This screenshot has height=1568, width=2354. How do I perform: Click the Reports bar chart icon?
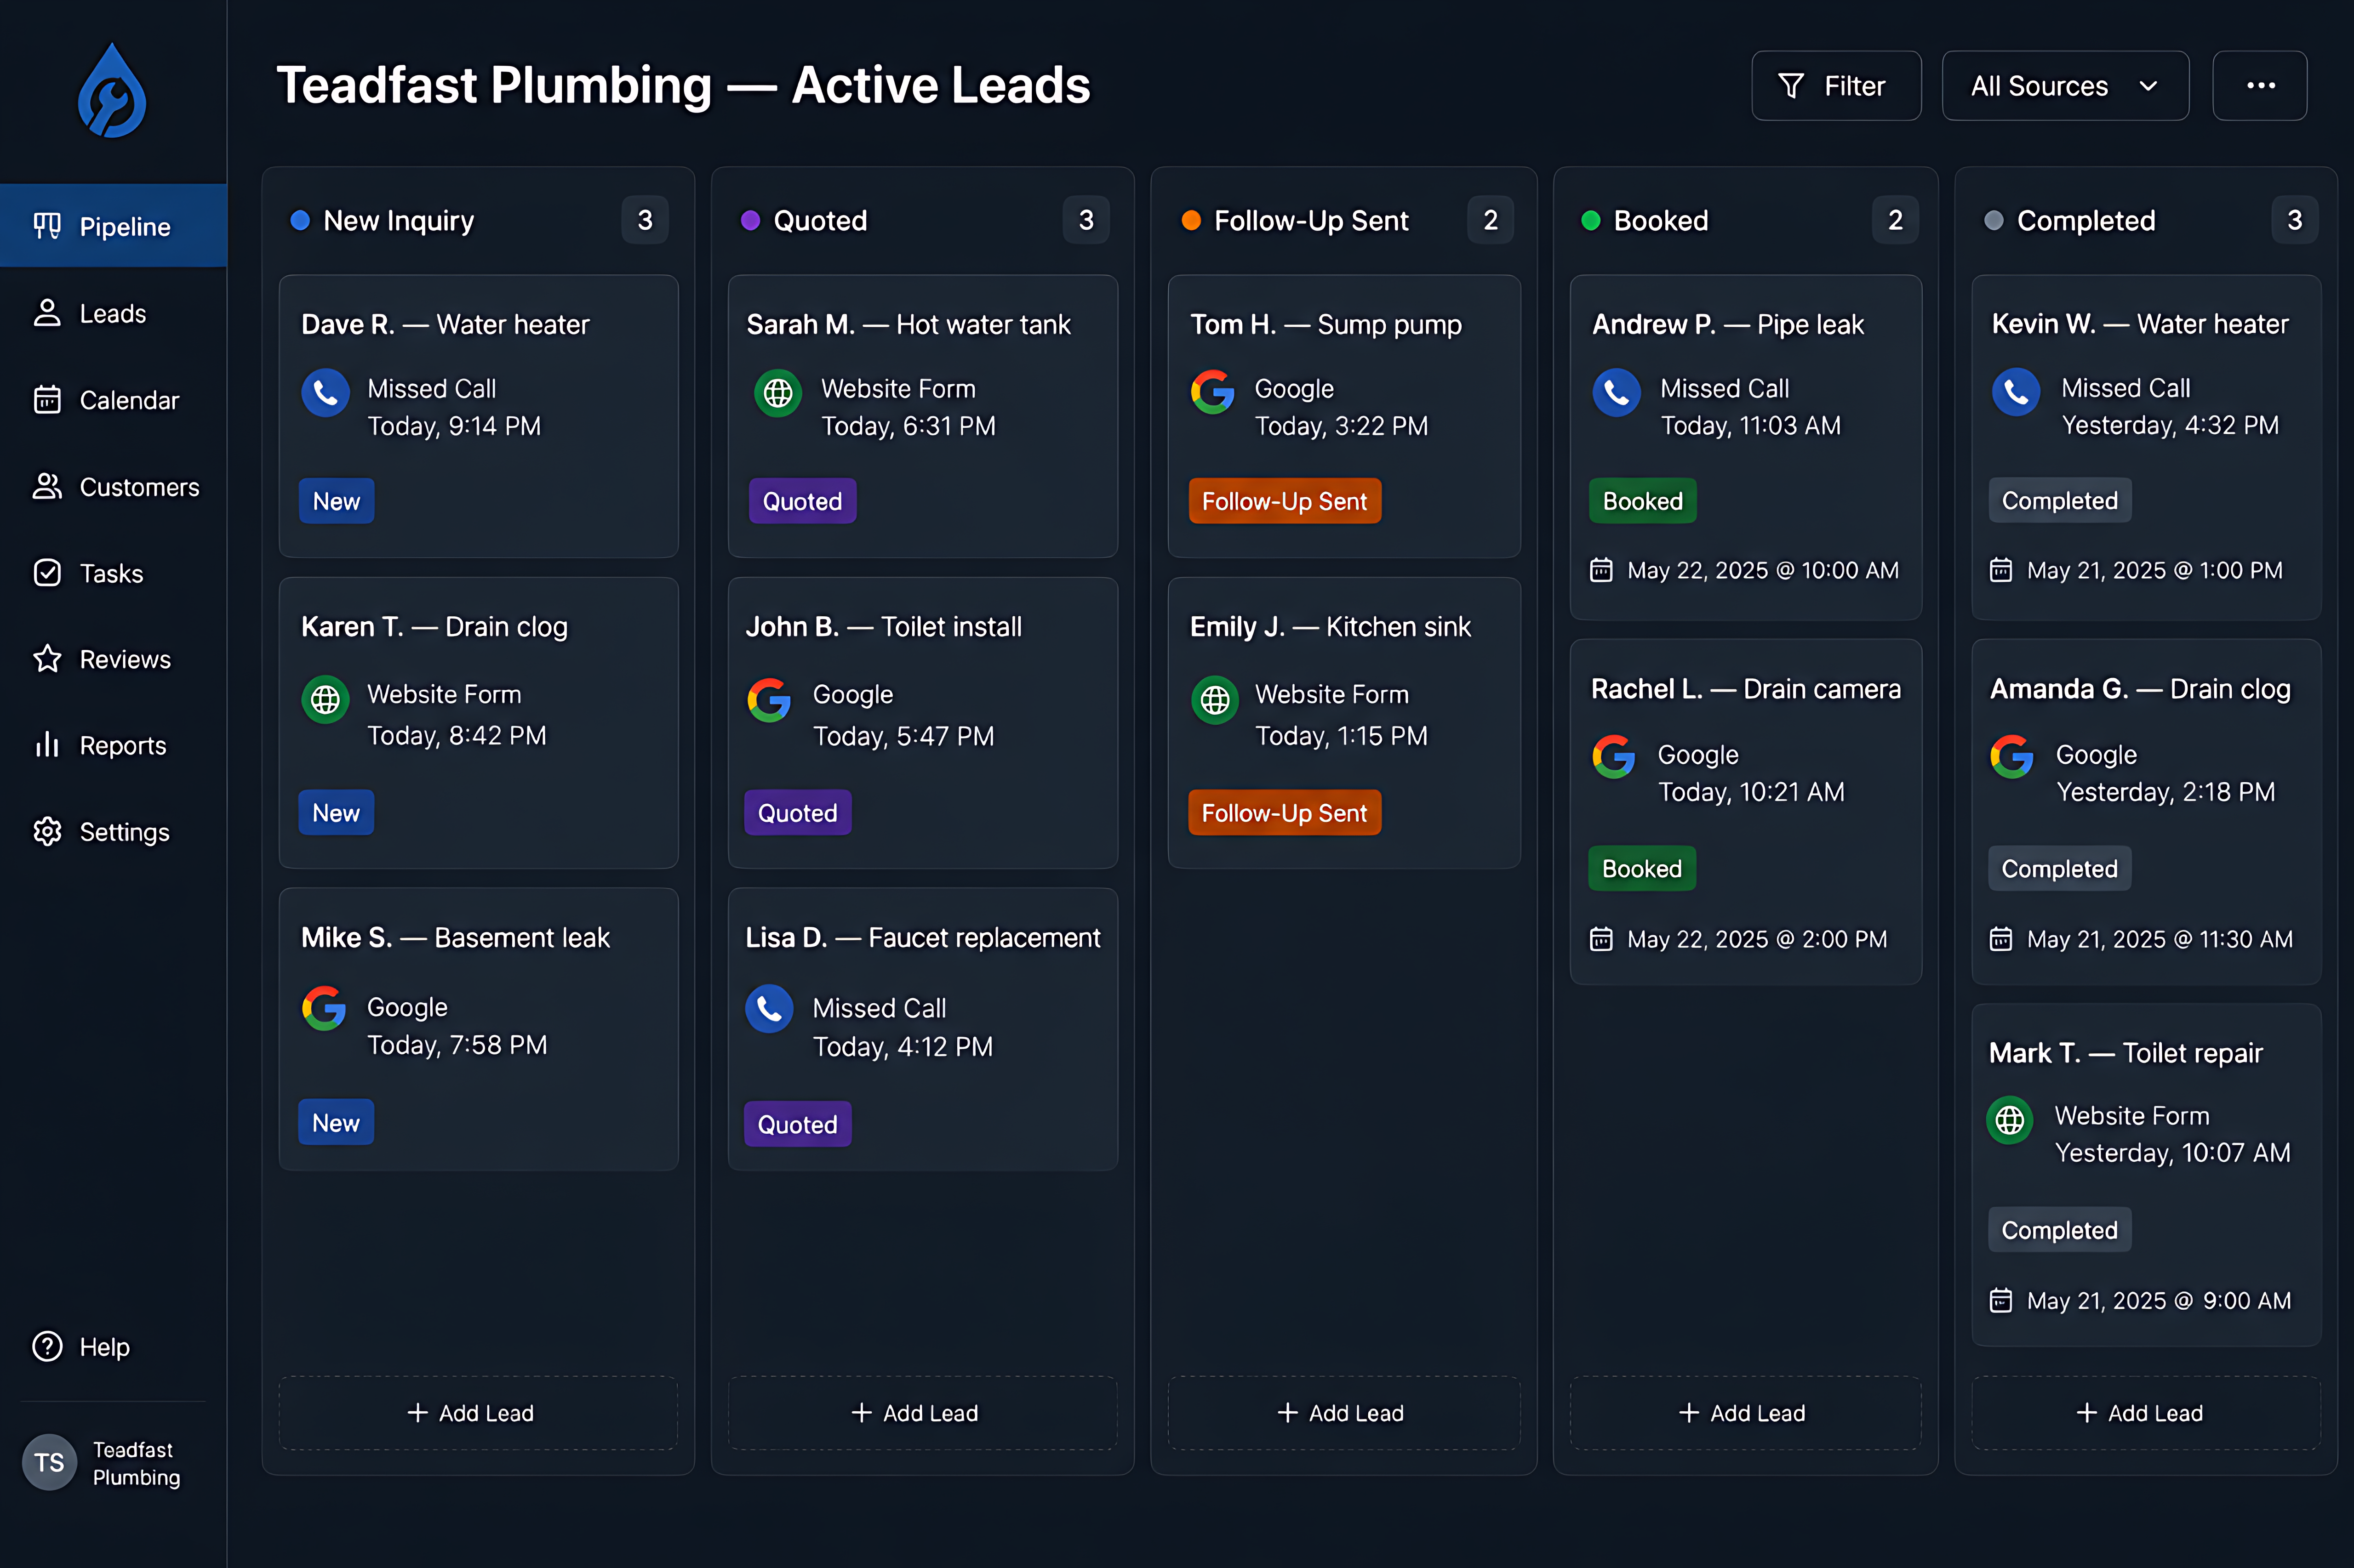[47, 745]
